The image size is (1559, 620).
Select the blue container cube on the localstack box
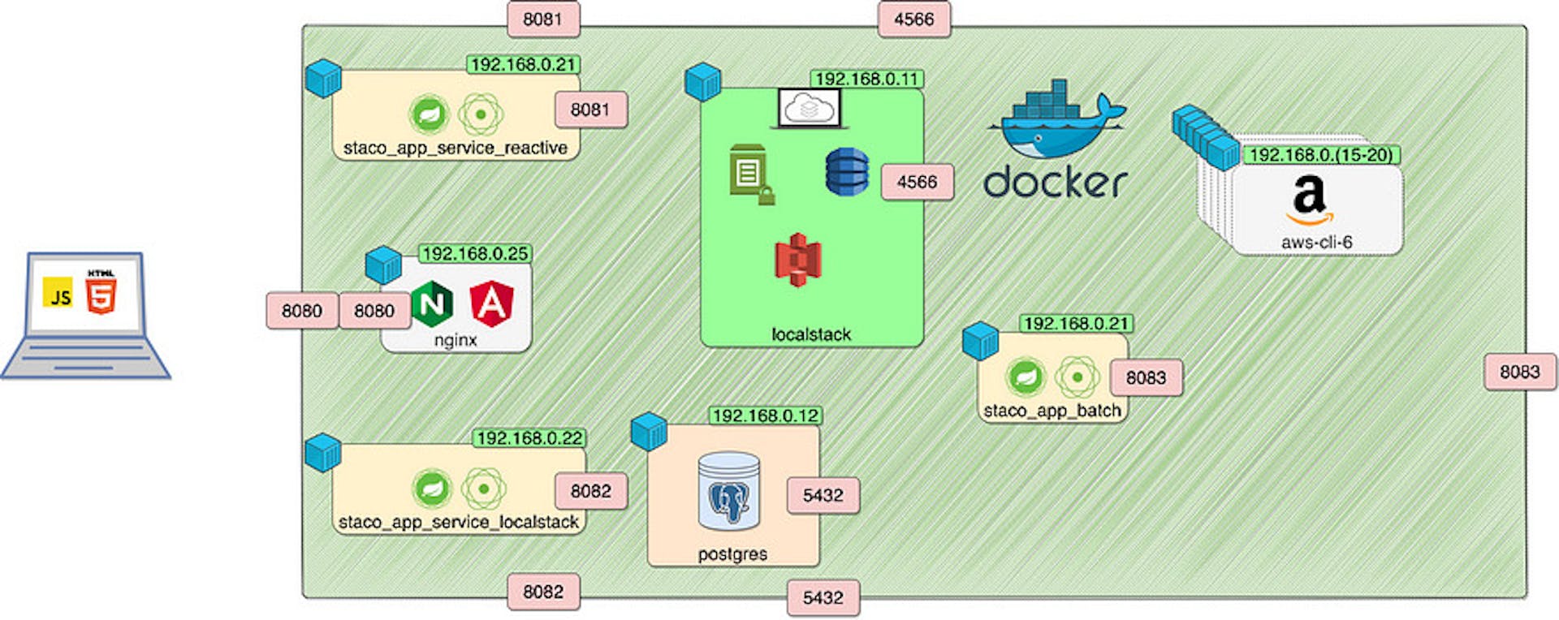(x=703, y=82)
